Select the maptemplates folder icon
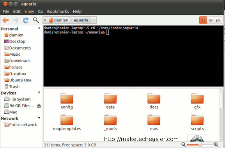Viewport: 225px width, 148px height. pos(67,120)
